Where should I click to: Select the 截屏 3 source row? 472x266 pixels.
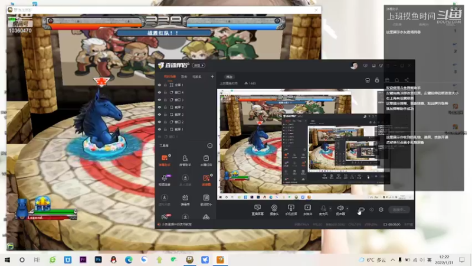(185, 107)
